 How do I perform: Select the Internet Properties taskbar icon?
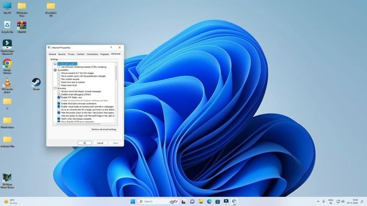(x=235, y=201)
